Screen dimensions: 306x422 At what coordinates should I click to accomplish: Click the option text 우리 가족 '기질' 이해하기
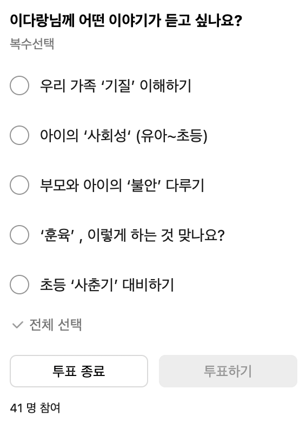[116, 85]
